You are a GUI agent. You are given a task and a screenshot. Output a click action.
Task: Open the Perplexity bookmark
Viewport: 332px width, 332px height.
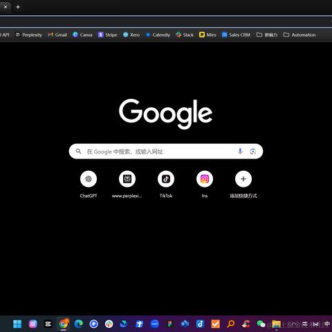[28, 35]
